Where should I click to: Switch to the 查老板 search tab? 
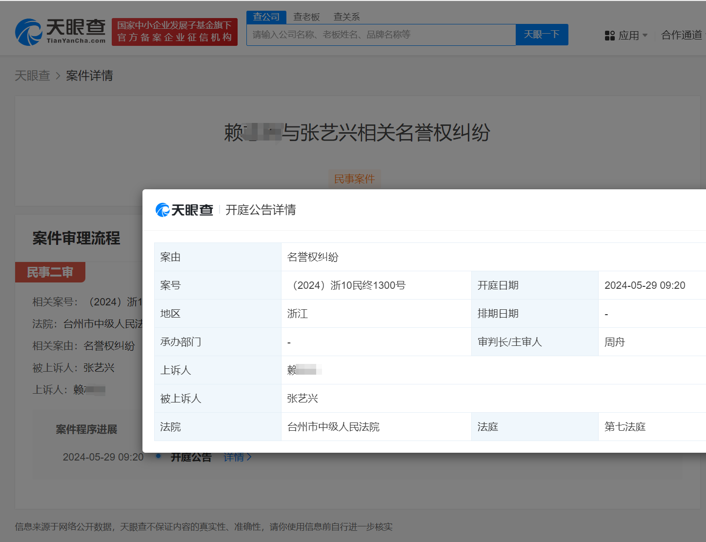tap(306, 16)
